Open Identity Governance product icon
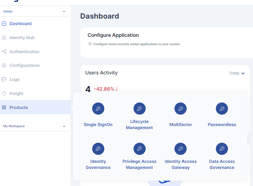Viewport: 253px width, 186px height. coord(98,148)
